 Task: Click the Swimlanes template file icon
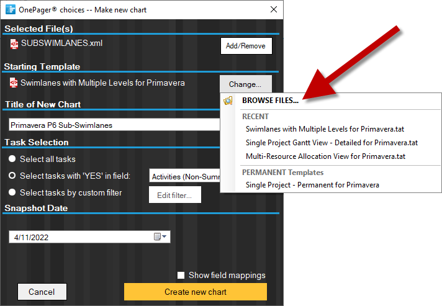(x=14, y=83)
